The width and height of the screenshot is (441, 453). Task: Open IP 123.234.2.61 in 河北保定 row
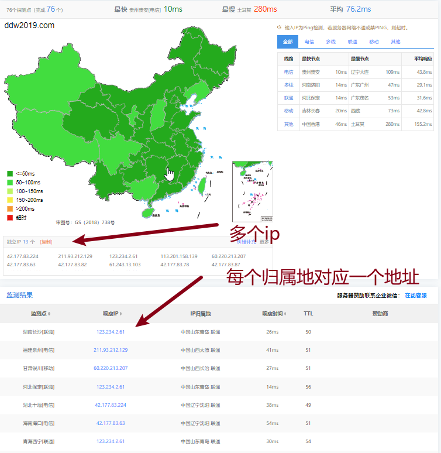click(x=111, y=387)
